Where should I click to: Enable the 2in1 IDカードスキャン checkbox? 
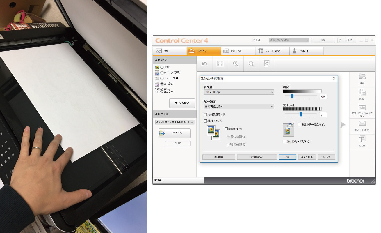(284, 142)
